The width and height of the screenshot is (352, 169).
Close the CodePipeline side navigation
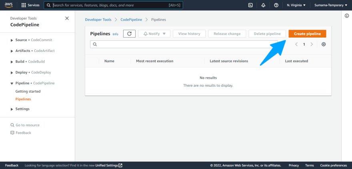[x=67, y=18]
